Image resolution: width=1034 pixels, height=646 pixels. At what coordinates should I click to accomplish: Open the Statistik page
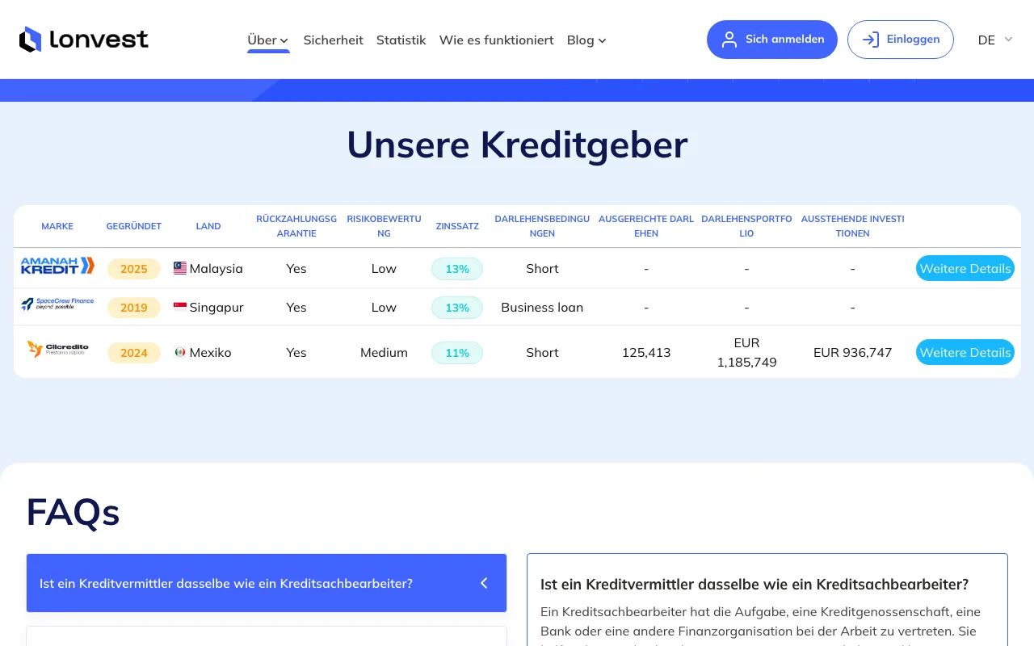point(401,40)
